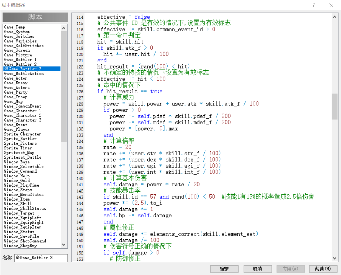Select Window_SaveFile script
Image resolution: width=341 pixels, height=275 pixels.
32,236
